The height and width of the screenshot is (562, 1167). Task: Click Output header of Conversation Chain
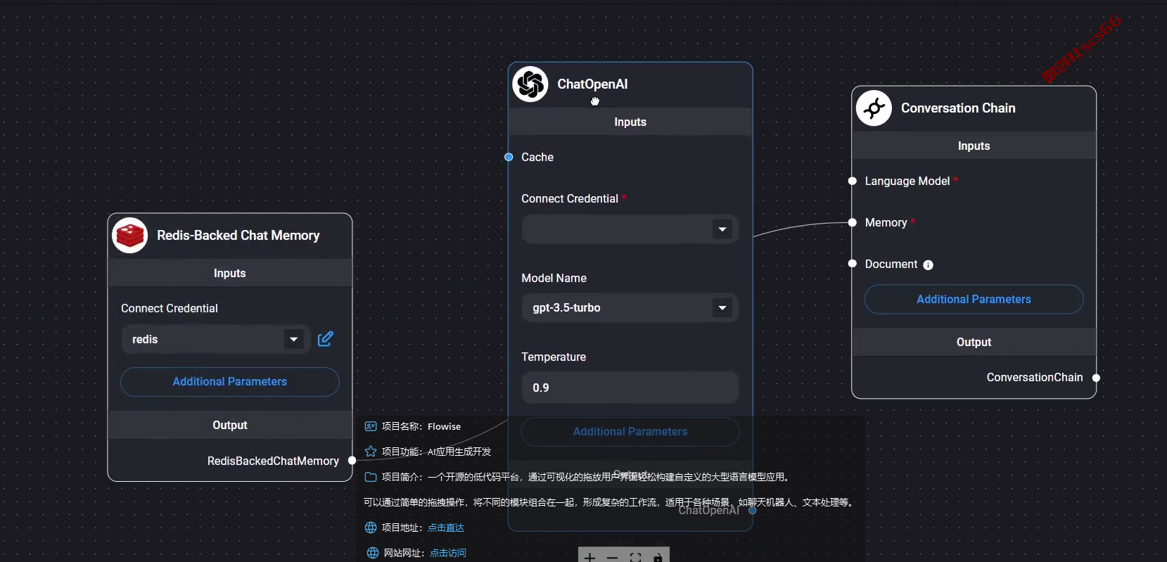tap(974, 342)
